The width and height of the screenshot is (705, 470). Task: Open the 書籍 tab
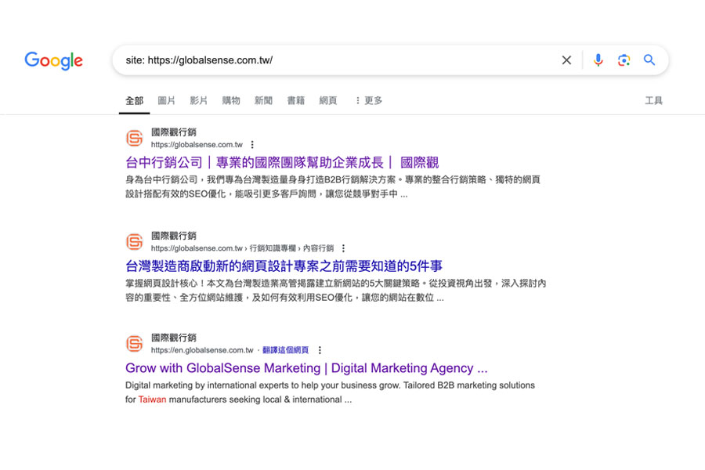(296, 101)
